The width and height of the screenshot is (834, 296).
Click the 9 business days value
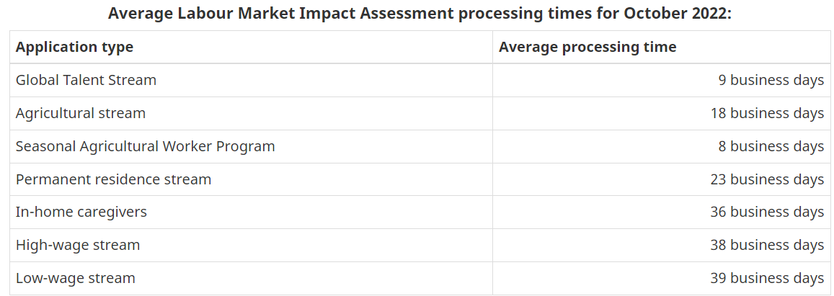click(771, 80)
